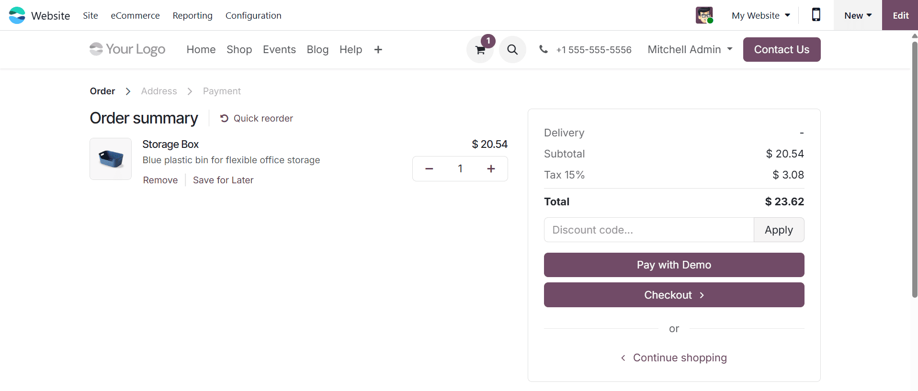Screen dimensions: 918x391
Task: Click the phone icon next to the number
Action: click(x=544, y=49)
